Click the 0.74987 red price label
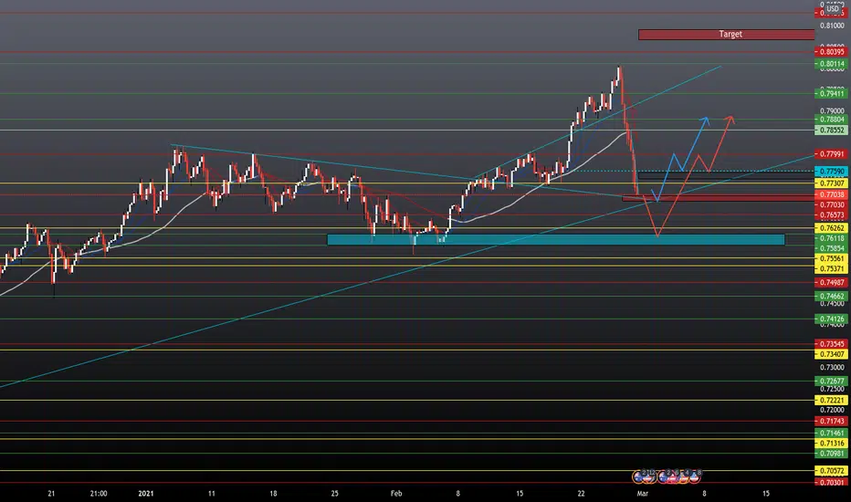851x502 pixels. click(x=832, y=282)
